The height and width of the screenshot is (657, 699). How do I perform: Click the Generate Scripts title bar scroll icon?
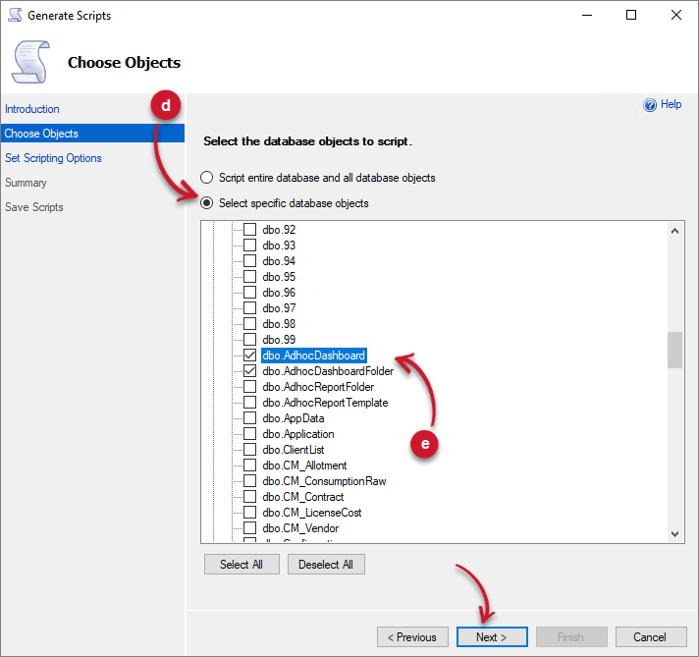click(15, 15)
